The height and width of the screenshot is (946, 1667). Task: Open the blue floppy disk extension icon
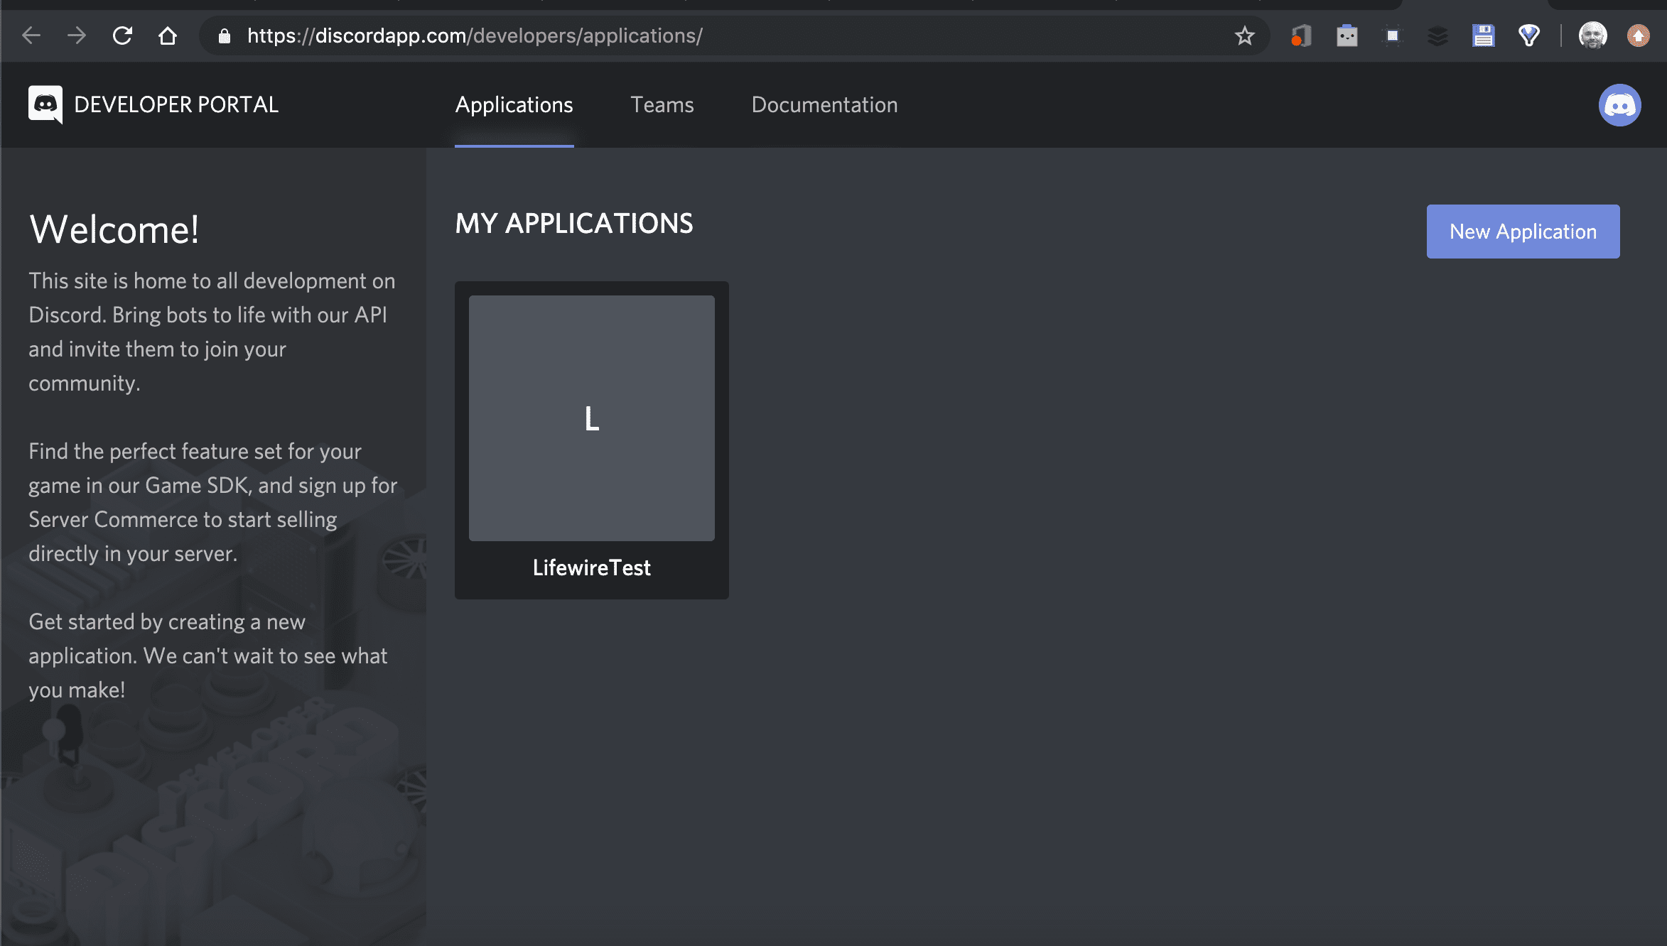pos(1483,36)
